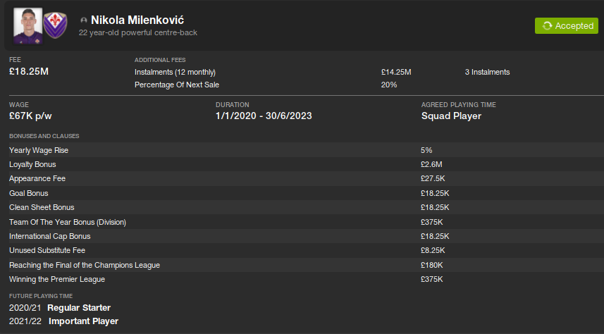Click the contract duration dates
The height and width of the screenshot is (334, 604).
(x=264, y=116)
